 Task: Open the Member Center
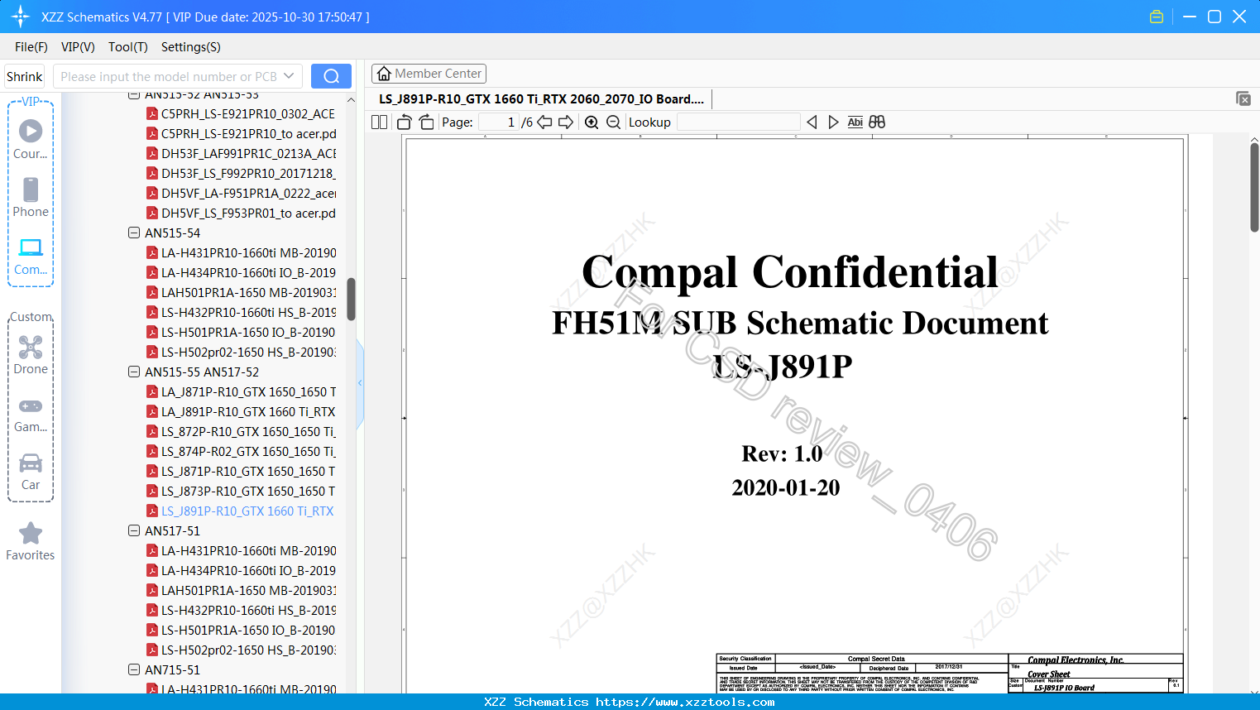tap(429, 74)
